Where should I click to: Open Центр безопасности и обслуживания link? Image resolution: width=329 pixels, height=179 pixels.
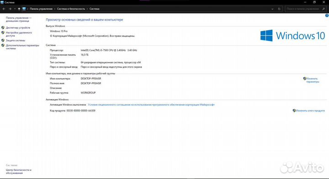click(x=18, y=171)
